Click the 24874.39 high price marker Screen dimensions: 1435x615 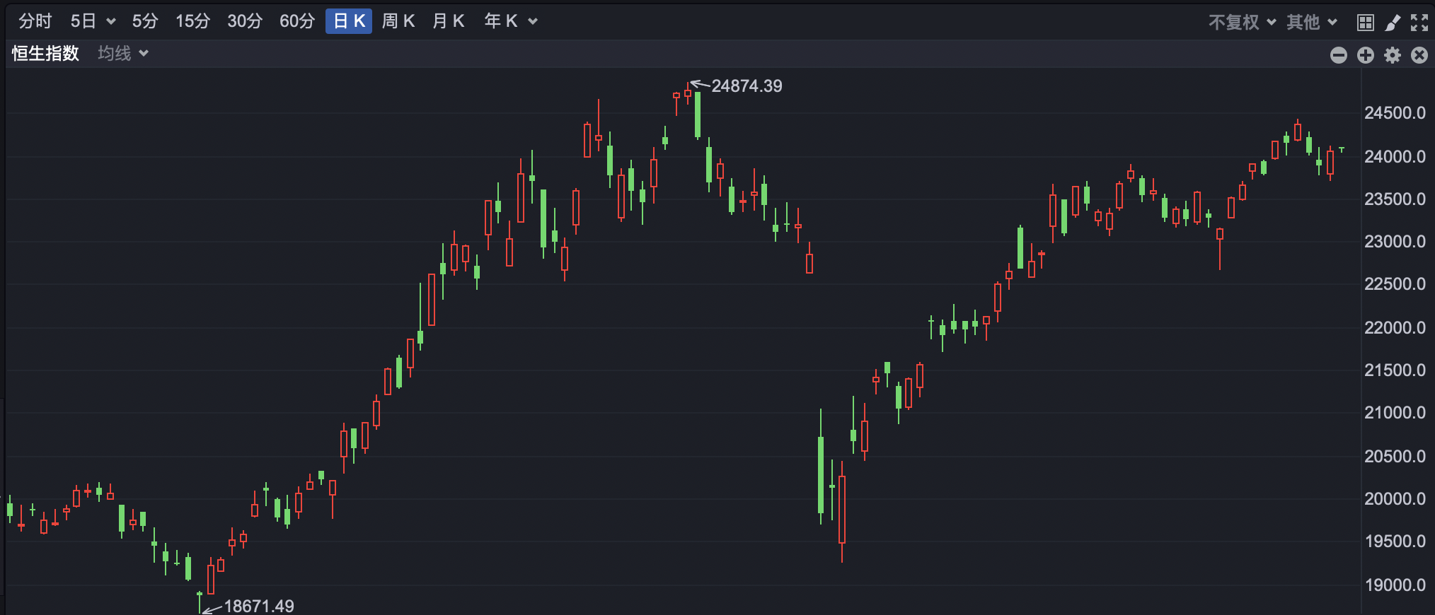747,86
